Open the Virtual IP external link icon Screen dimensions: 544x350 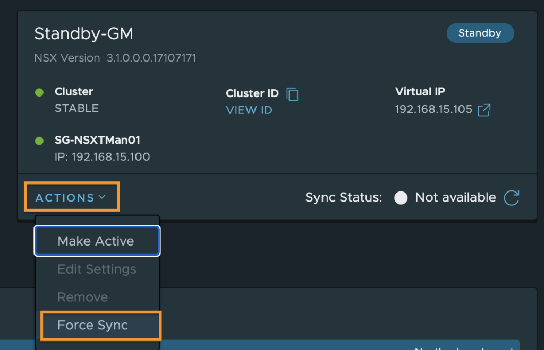pos(484,110)
